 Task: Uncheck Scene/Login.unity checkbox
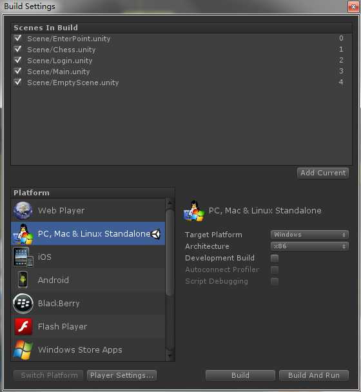(x=18, y=60)
